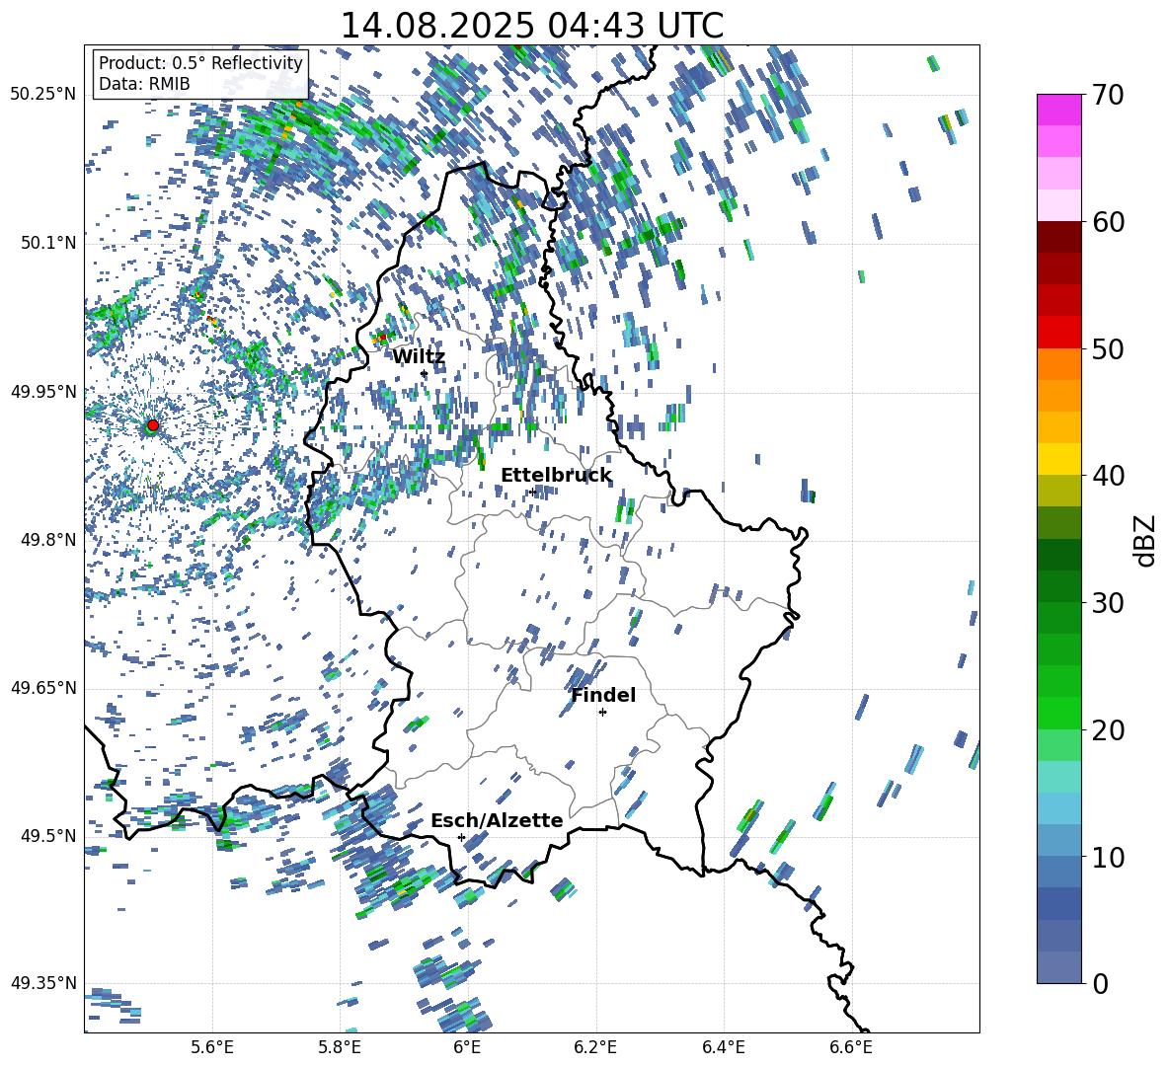
Task: Click the bright red colorbar swatch above 50
Action: (x=1059, y=332)
